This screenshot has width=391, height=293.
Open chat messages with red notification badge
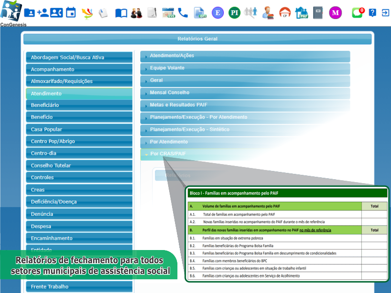(358, 13)
